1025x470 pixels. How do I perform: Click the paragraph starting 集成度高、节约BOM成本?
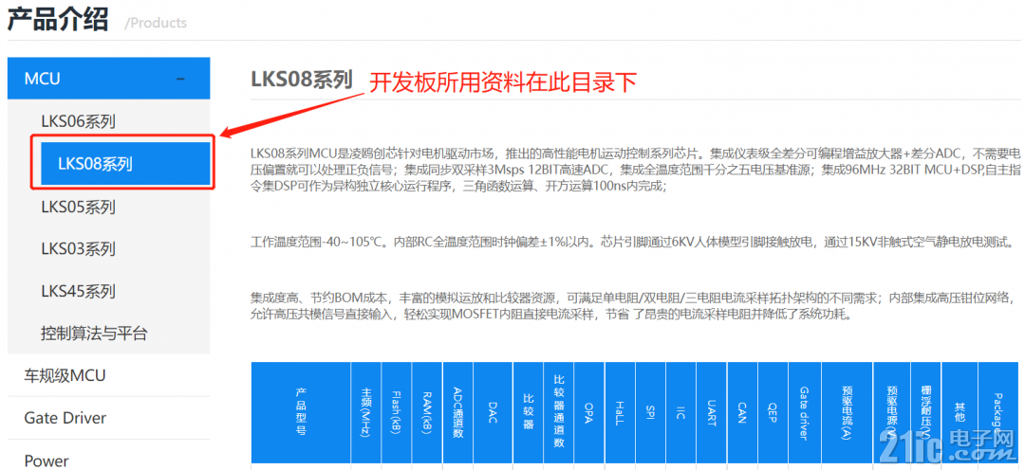tap(633, 306)
